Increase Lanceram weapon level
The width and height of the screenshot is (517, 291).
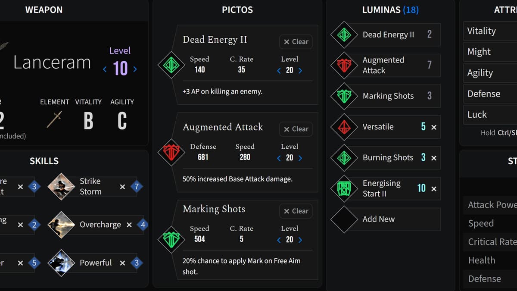click(x=135, y=69)
